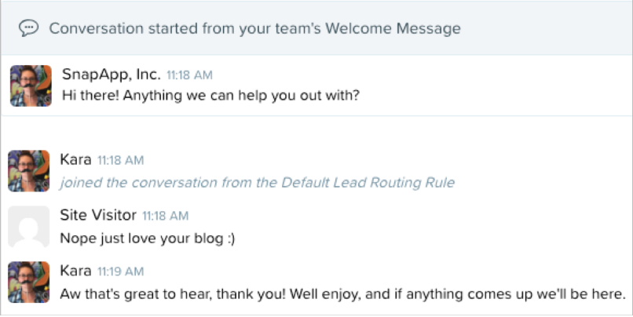633x317 pixels.
Task: Click the SnapApp, Inc. sender name
Action: (112, 75)
